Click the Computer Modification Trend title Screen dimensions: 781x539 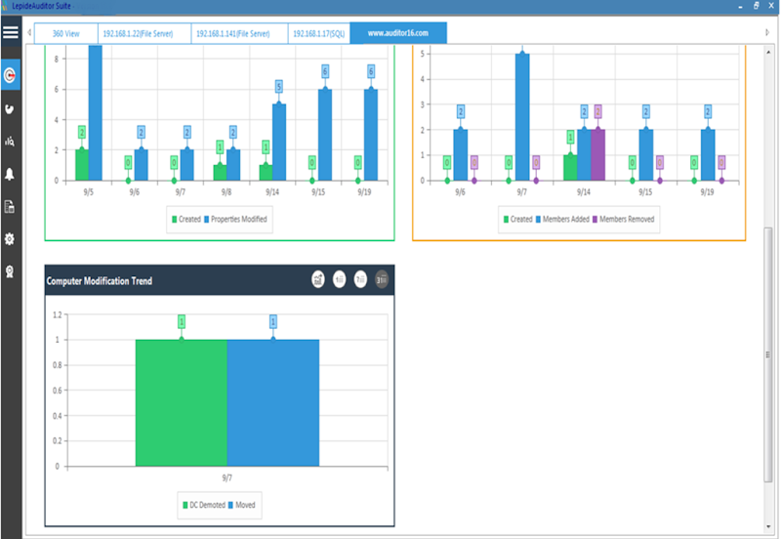point(100,281)
